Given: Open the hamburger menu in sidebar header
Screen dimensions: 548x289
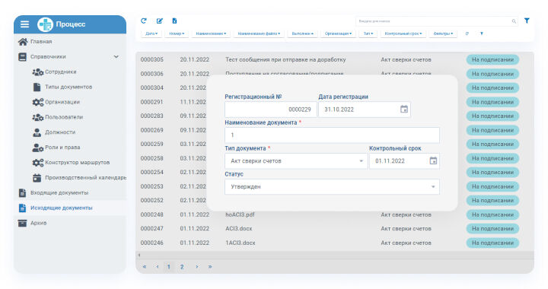Looking at the screenshot, I should click(x=24, y=24).
